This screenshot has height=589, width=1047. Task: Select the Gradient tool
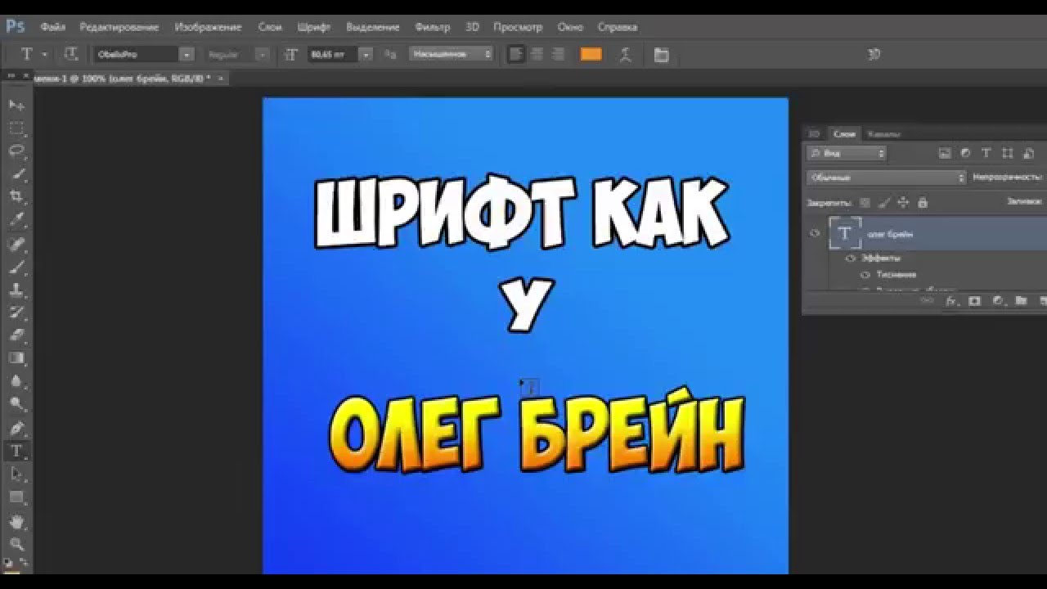tap(16, 358)
